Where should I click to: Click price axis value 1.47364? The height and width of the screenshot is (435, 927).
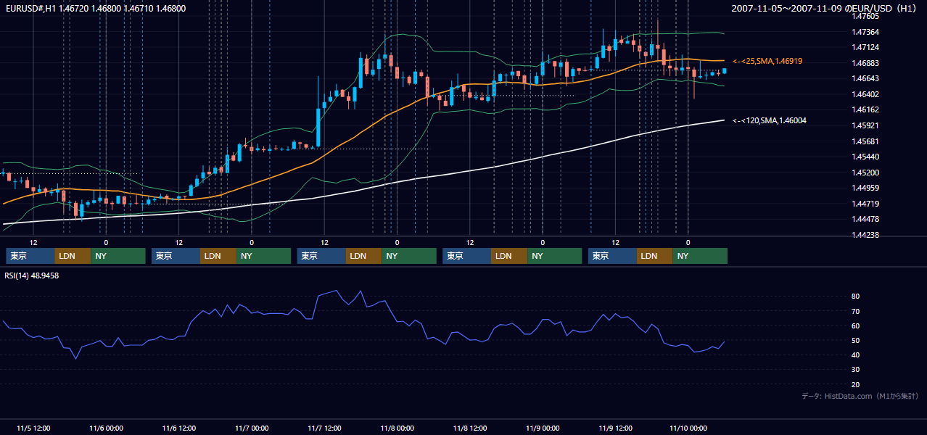pyautogui.click(x=865, y=32)
